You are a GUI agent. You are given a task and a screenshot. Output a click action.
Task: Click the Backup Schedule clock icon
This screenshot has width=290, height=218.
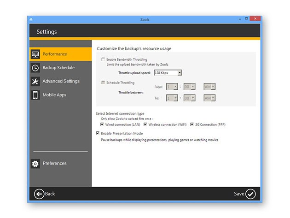tap(35, 68)
